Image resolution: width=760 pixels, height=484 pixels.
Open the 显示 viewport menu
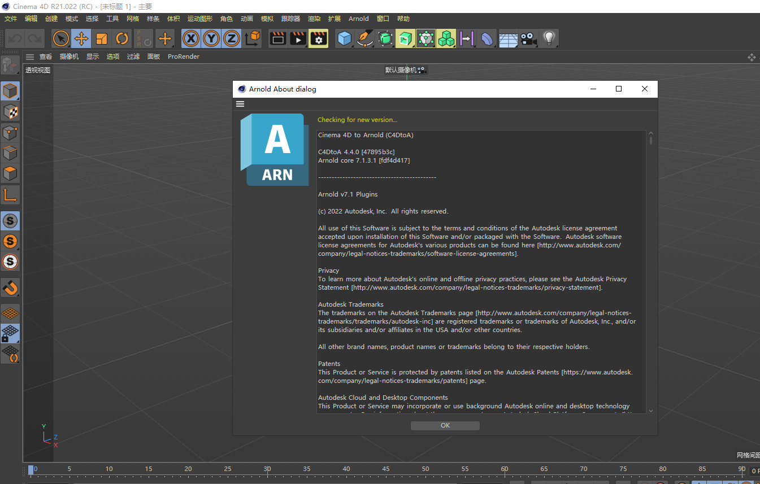tap(92, 56)
